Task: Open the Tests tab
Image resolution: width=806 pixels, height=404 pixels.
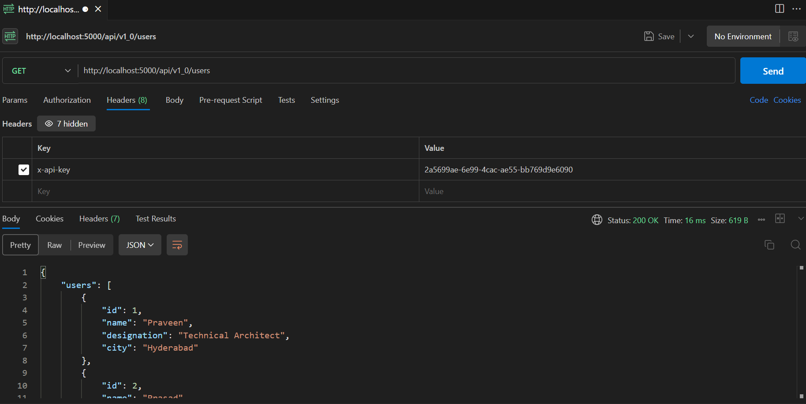Action: 287,100
